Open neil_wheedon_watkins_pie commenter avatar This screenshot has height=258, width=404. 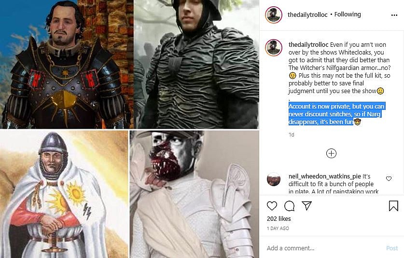tap(274, 179)
